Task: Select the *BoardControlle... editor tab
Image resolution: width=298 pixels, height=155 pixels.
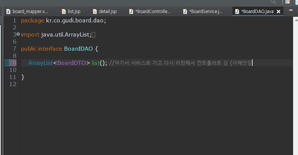Action: [x=150, y=12]
